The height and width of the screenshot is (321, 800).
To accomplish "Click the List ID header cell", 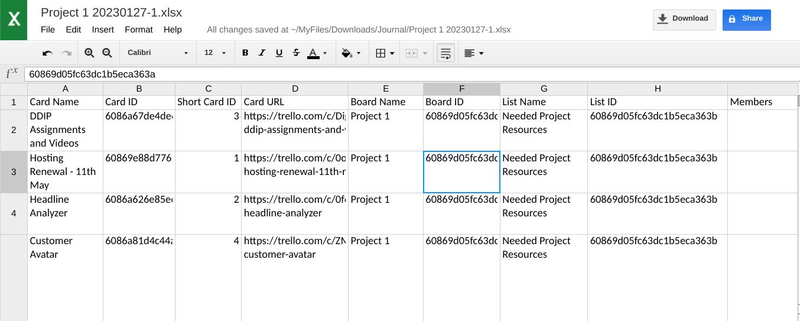I will pos(657,102).
